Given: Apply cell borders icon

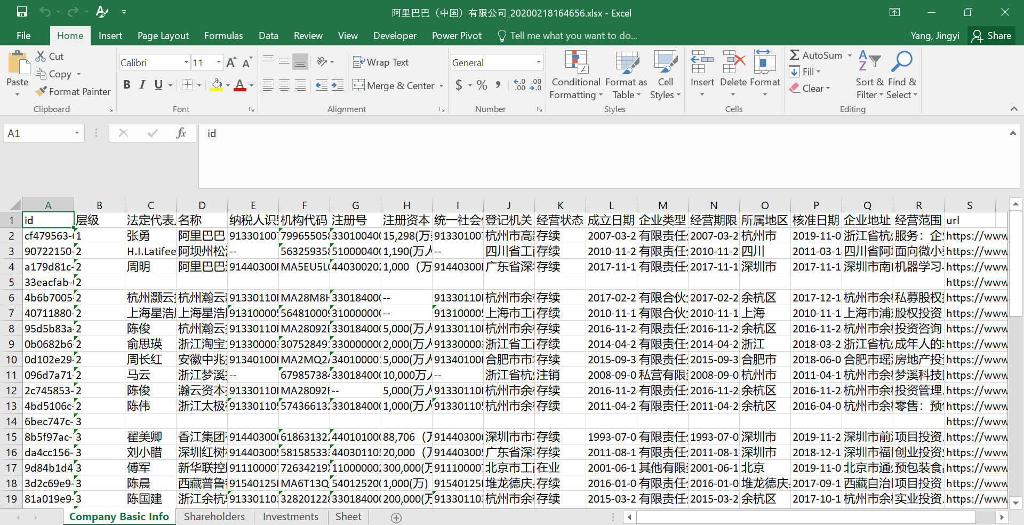Looking at the screenshot, I should click(187, 85).
